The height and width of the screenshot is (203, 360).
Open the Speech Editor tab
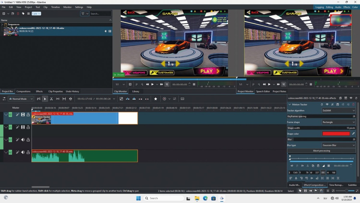(x=263, y=91)
